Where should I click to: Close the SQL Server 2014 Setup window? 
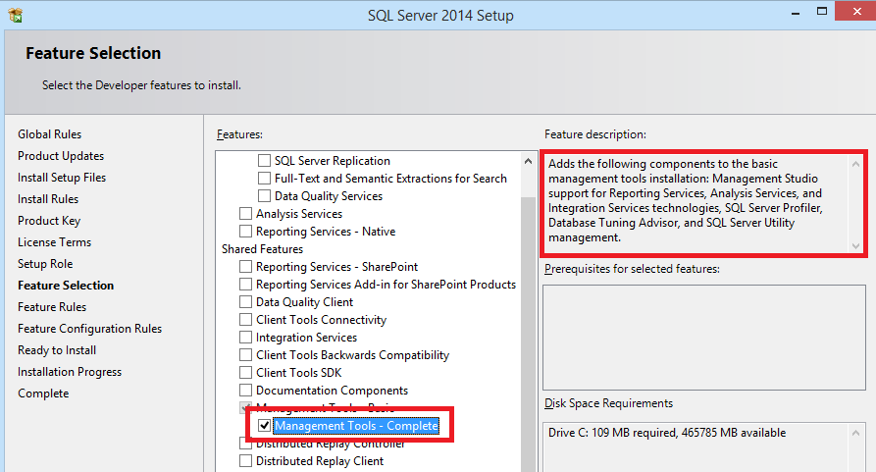click(856, 11)
